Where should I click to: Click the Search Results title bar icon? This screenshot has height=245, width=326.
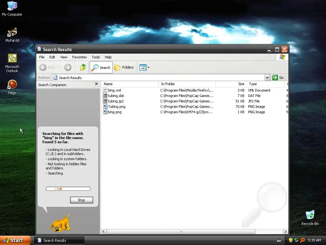[39, 49]
